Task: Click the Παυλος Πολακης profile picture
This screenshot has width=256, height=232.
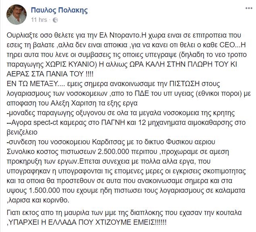Action: click(x=14, y=15)
